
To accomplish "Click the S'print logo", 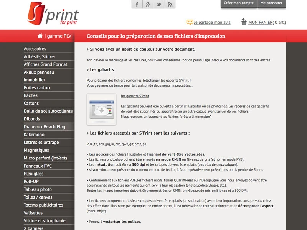I will pos(53,13).
